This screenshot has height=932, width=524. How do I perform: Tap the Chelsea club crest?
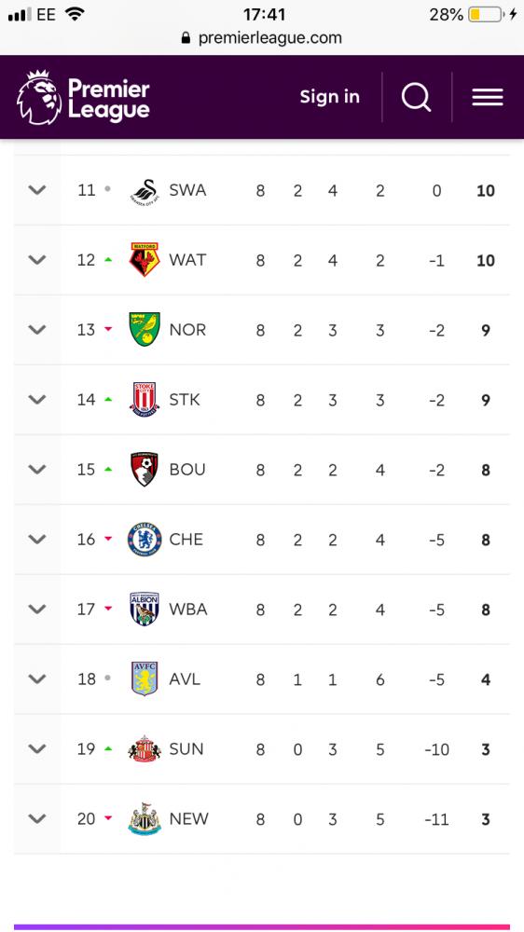tap(145, 539)
